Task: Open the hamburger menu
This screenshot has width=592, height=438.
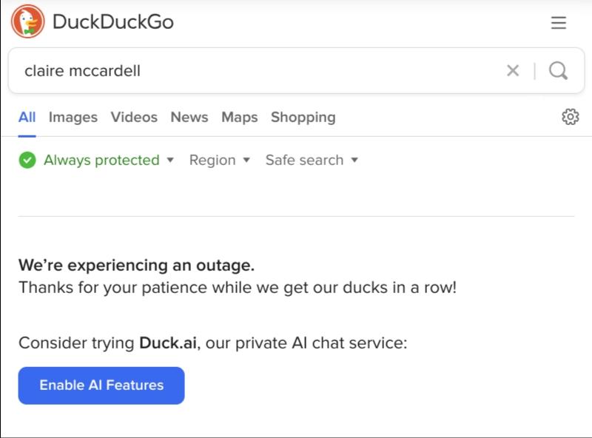Action: 559,23
